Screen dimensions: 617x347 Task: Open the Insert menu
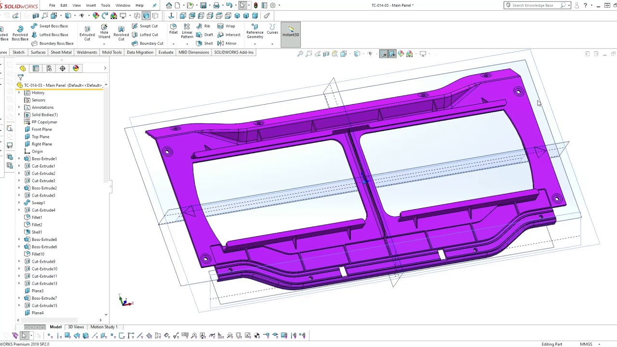pos(91,5)
